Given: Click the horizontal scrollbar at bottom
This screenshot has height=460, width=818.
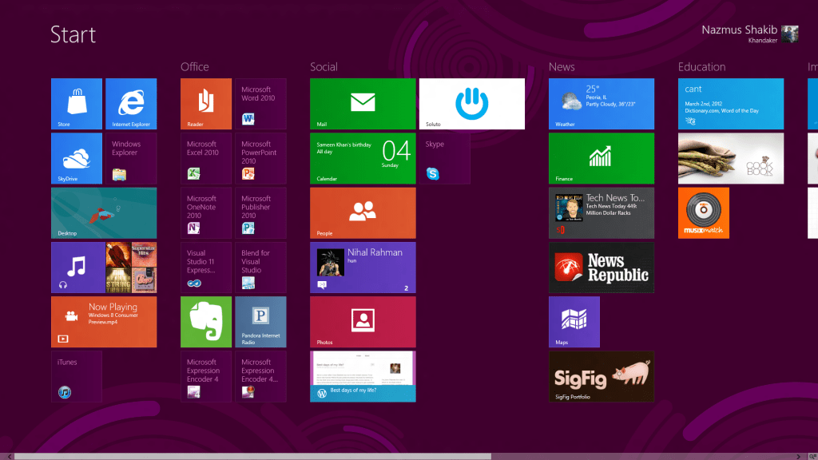Looking at the screenshot, I should (x=252, y=456).
